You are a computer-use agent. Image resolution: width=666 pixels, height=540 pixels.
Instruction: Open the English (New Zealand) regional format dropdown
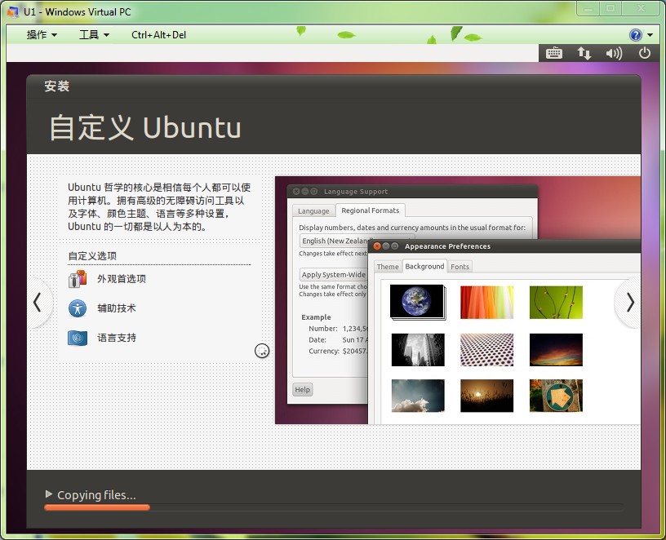click(335, 241)
